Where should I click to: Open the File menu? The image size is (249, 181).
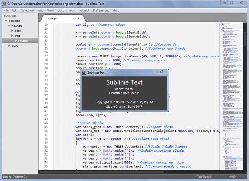coord(6,10)
